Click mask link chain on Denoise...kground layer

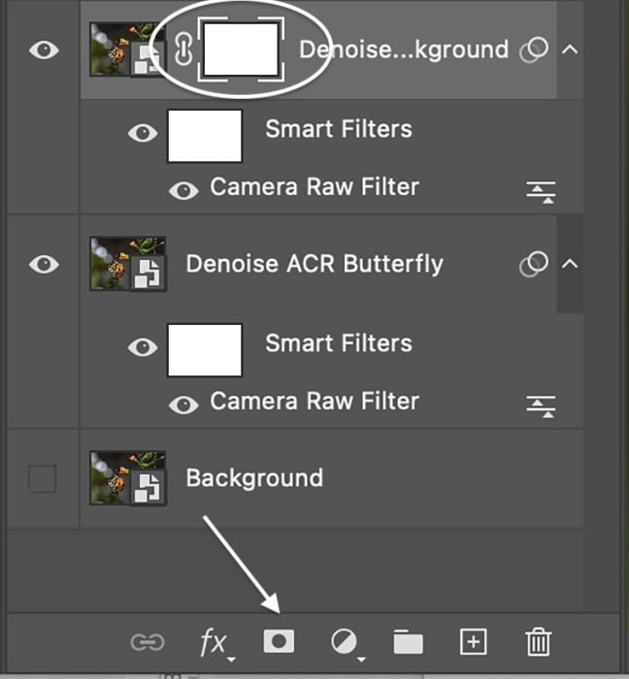tap(183, 49)
